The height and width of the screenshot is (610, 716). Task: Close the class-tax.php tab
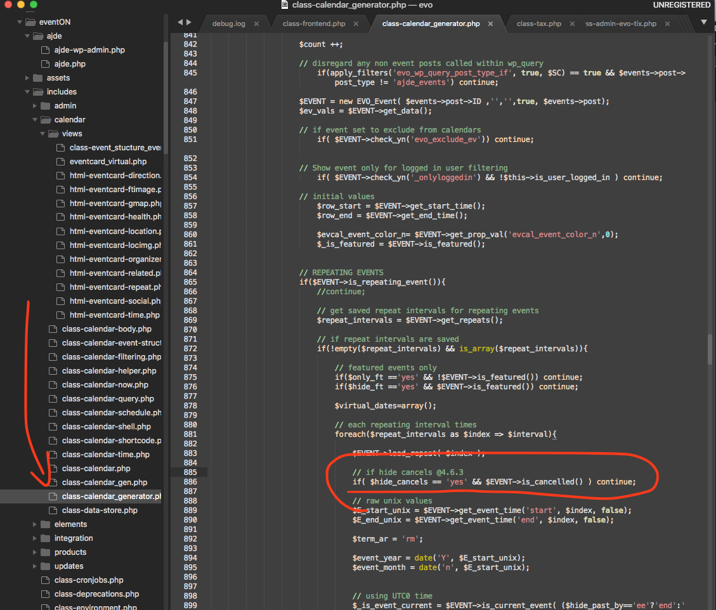(572, 23)
